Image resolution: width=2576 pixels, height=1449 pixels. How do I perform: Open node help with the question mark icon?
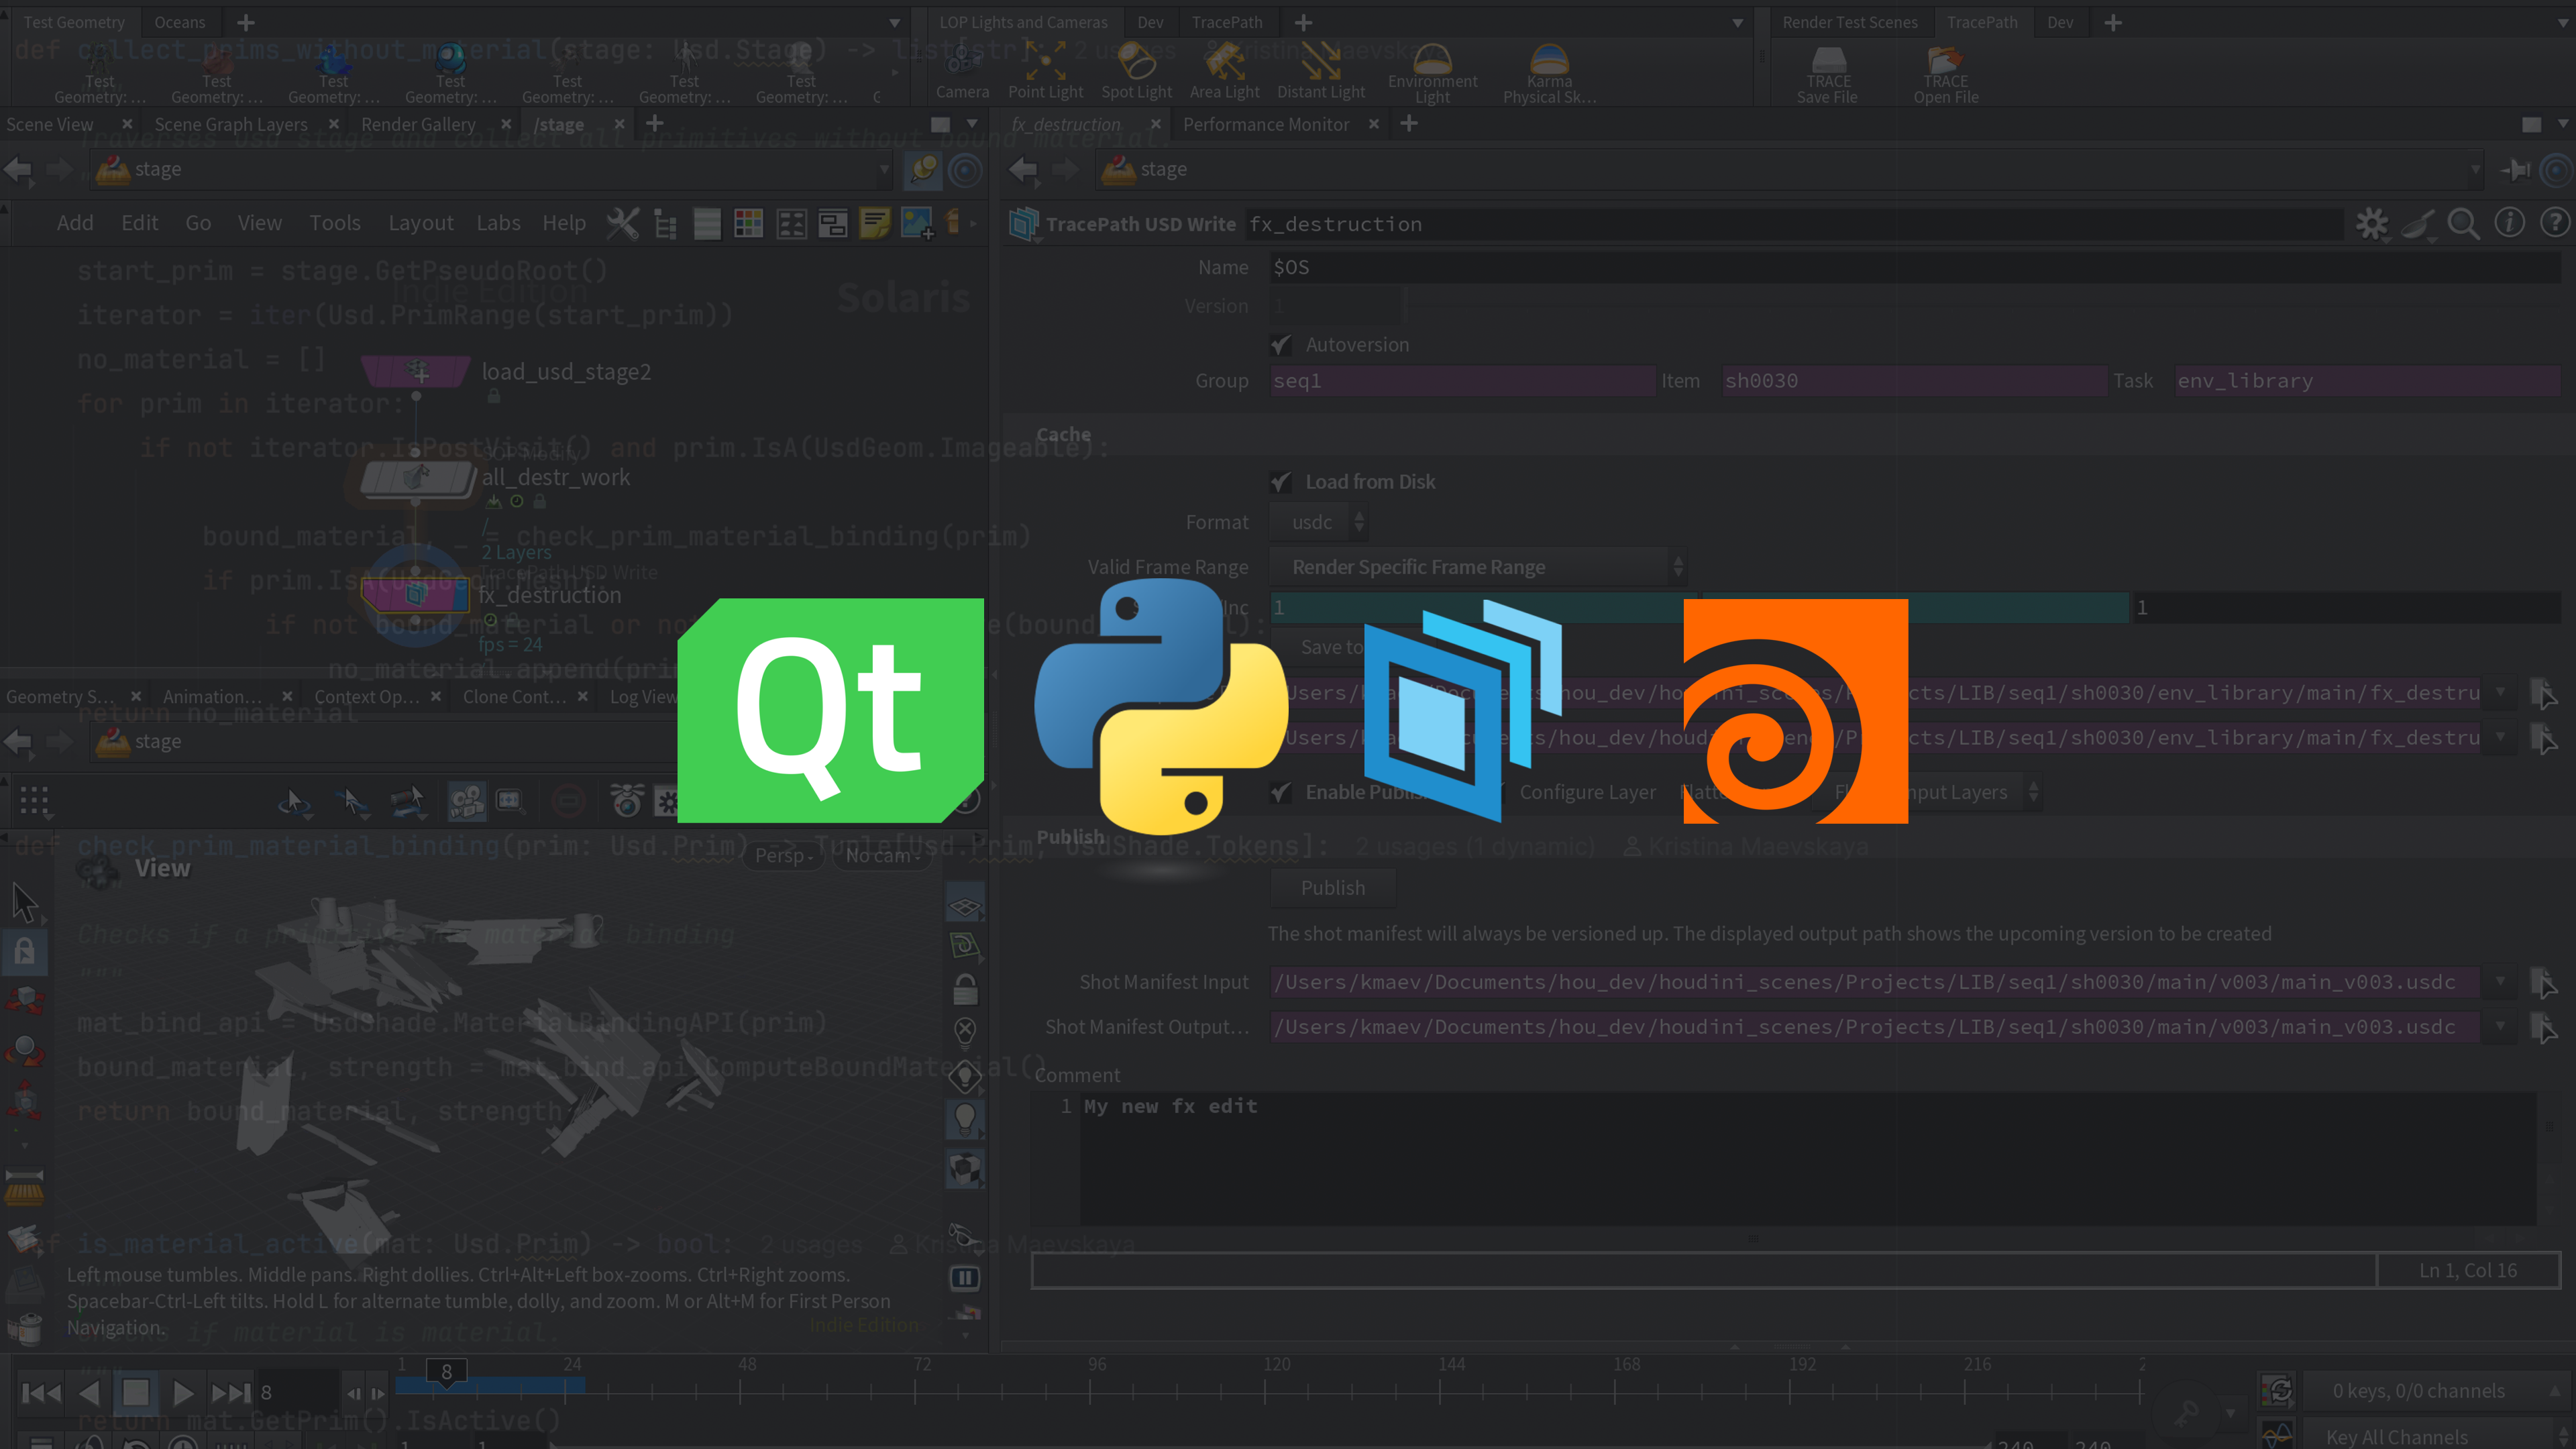[x=2555, y=223]
